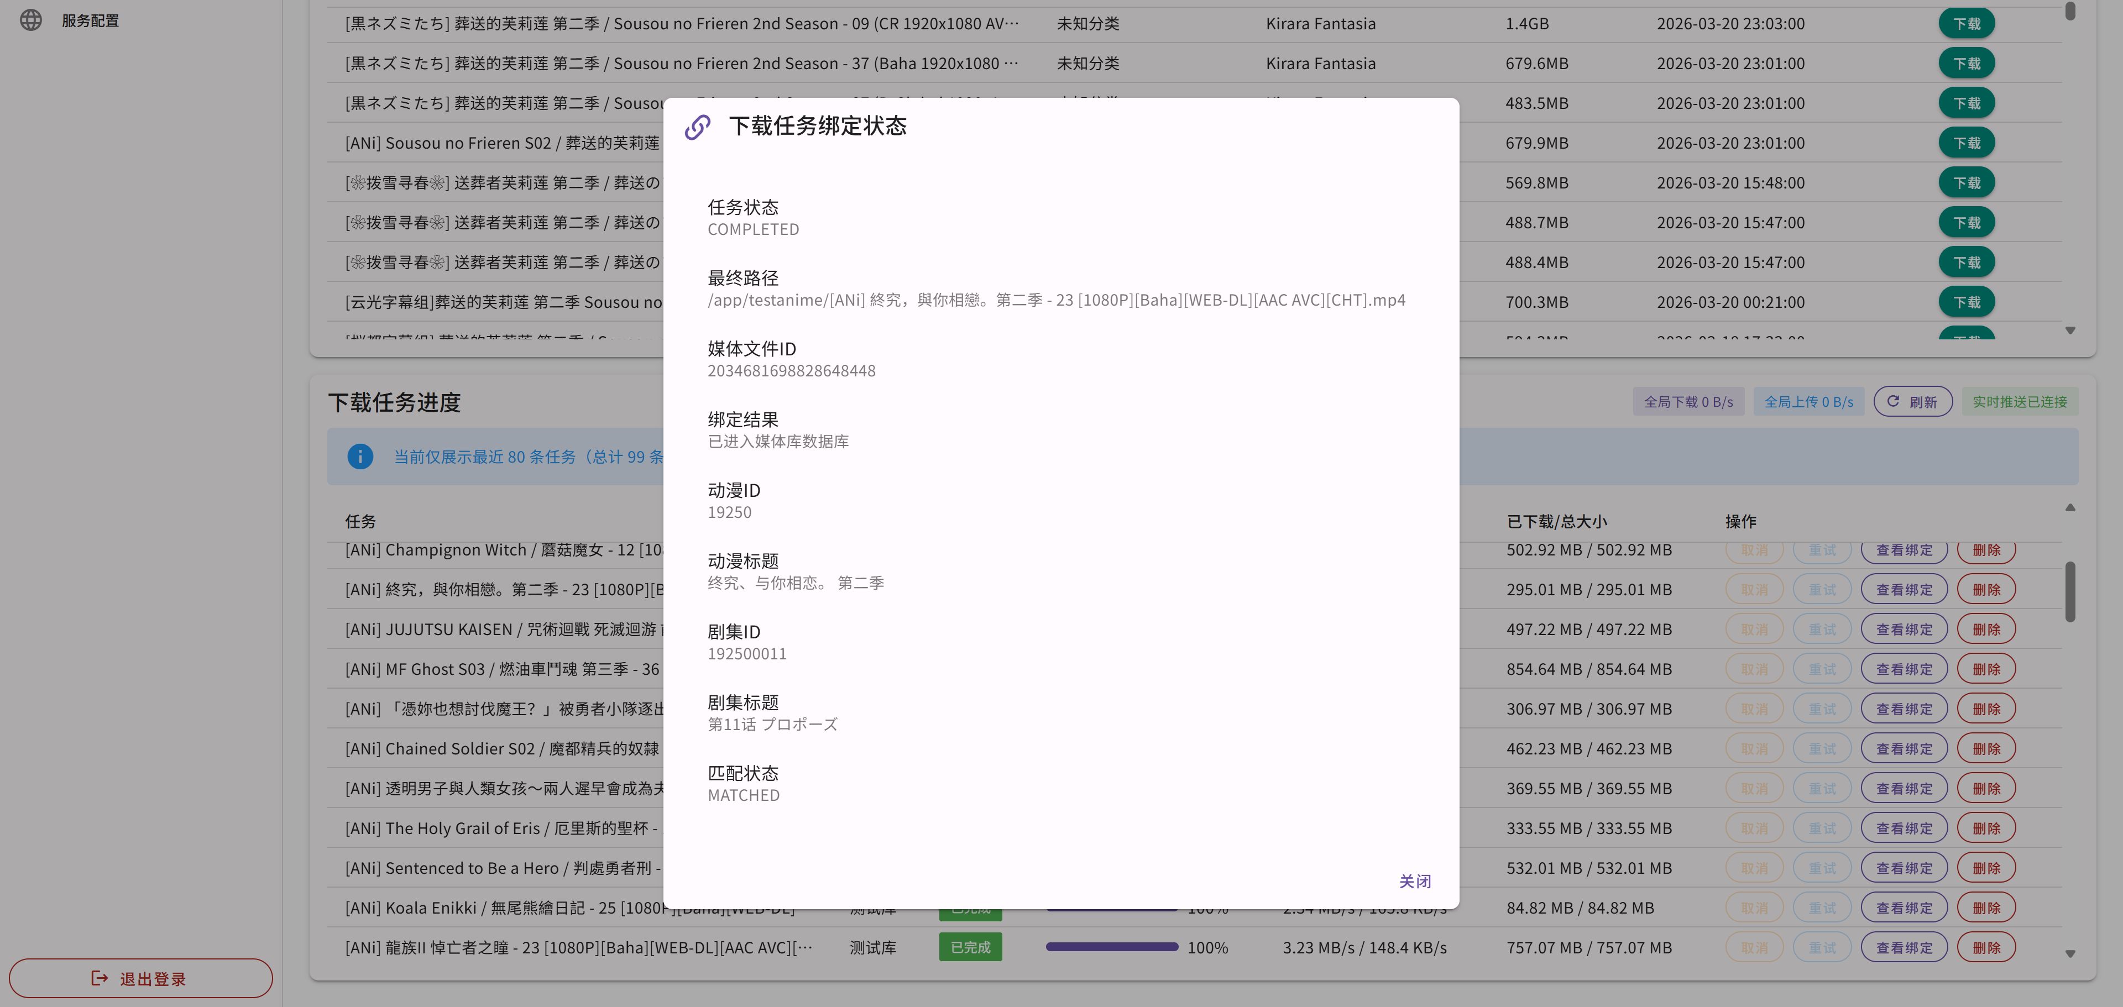Open 服务配置 in the sidebar
Viewport: 2123px width, 1007px height.
90,20
